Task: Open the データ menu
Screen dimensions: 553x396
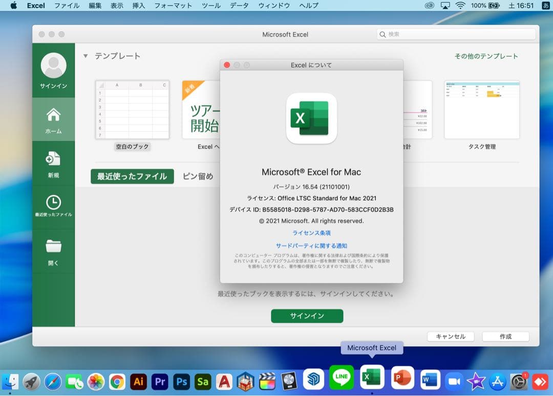Action: point(239,6)
